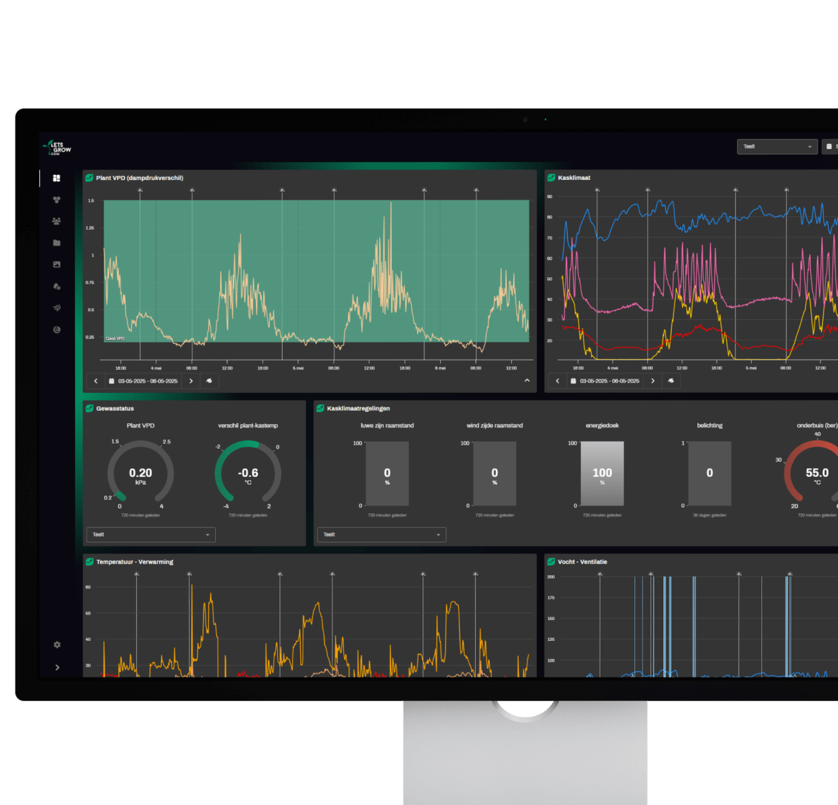Open the Teelt dropdown in Gewasstatus panel

click(151, 534)
